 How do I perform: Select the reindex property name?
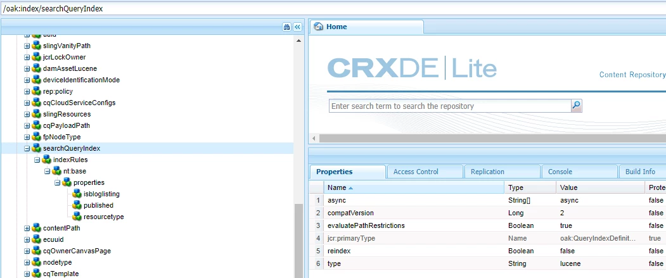pyautogui.click(x=338, y=251)
